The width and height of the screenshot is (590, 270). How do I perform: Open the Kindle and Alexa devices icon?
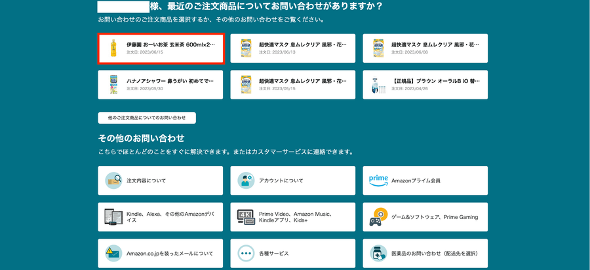point(113,217)
